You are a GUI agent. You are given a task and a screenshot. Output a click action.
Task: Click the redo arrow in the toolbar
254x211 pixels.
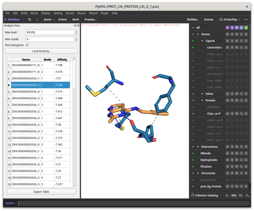[36, 19]
